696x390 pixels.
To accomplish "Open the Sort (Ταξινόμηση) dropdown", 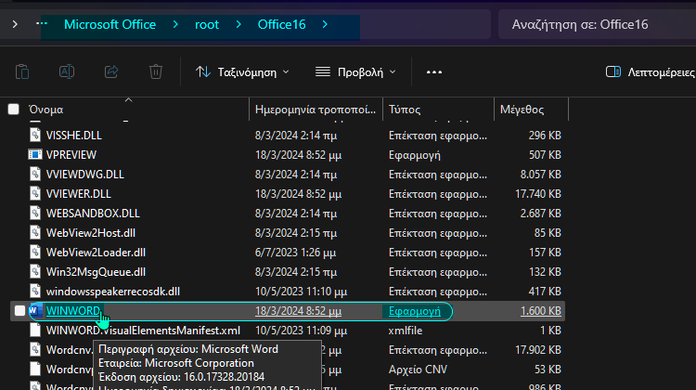I will click(x=242, y=71).
